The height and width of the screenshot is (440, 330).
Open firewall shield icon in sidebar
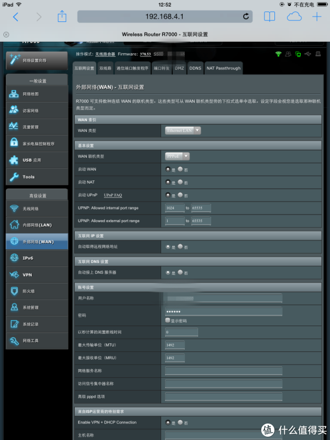pyautogui.click(x=14, y=291)
